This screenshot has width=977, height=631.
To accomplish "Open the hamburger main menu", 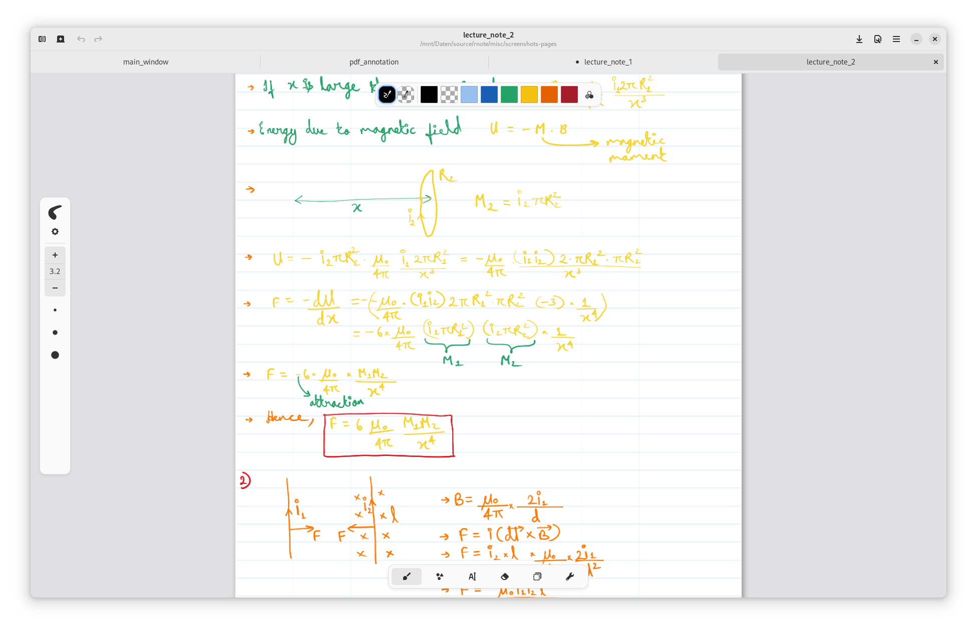I will click(896, 39).
